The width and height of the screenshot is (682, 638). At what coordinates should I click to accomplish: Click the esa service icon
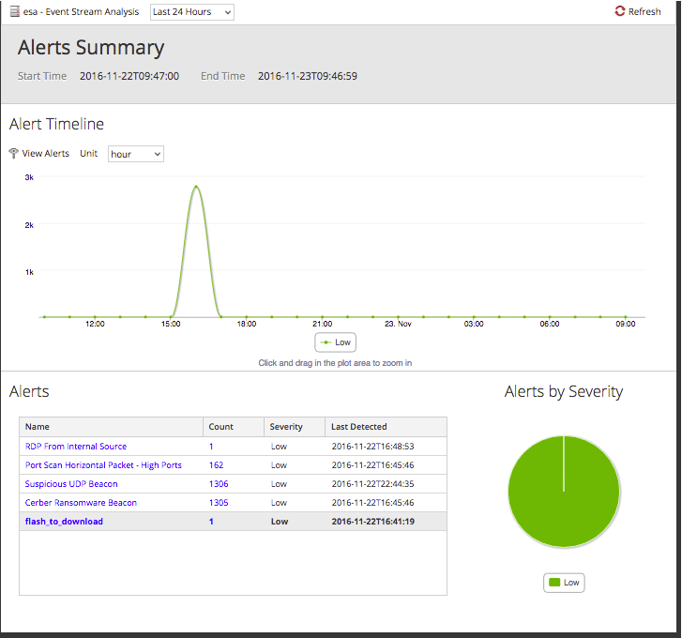click(x=14, y=12)
